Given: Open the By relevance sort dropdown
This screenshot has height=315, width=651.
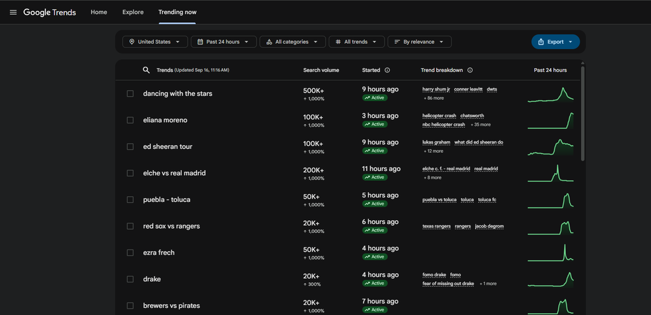Looking at the screenshot, I should coord(420,42).
